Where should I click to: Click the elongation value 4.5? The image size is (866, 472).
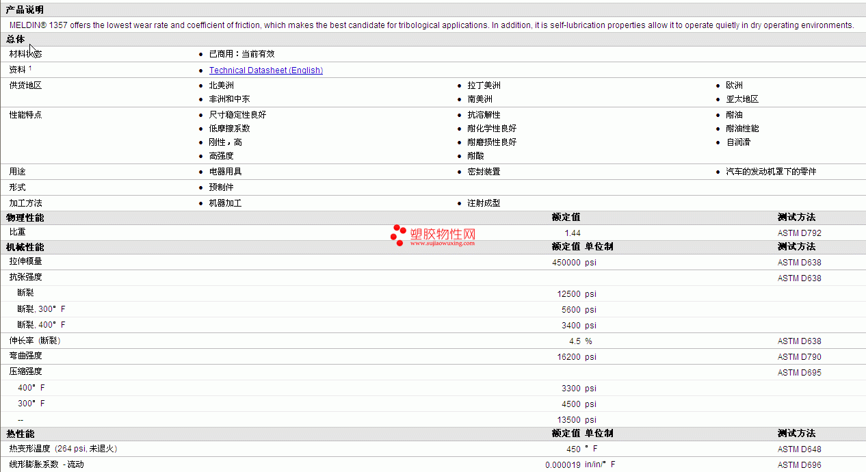point(575,341)
